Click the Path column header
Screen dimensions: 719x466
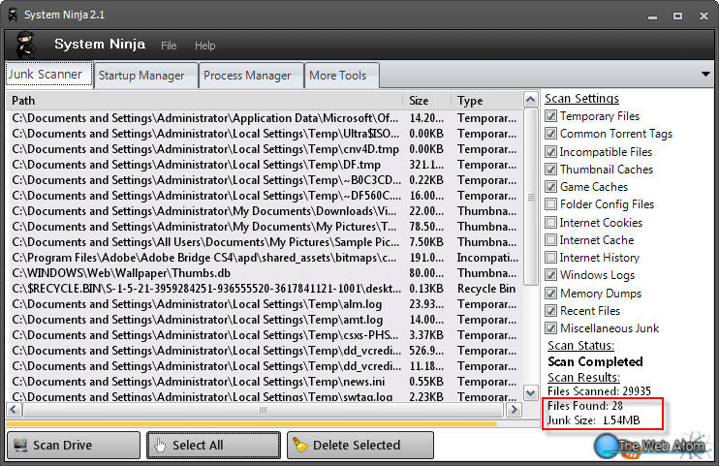pos(205,101)
